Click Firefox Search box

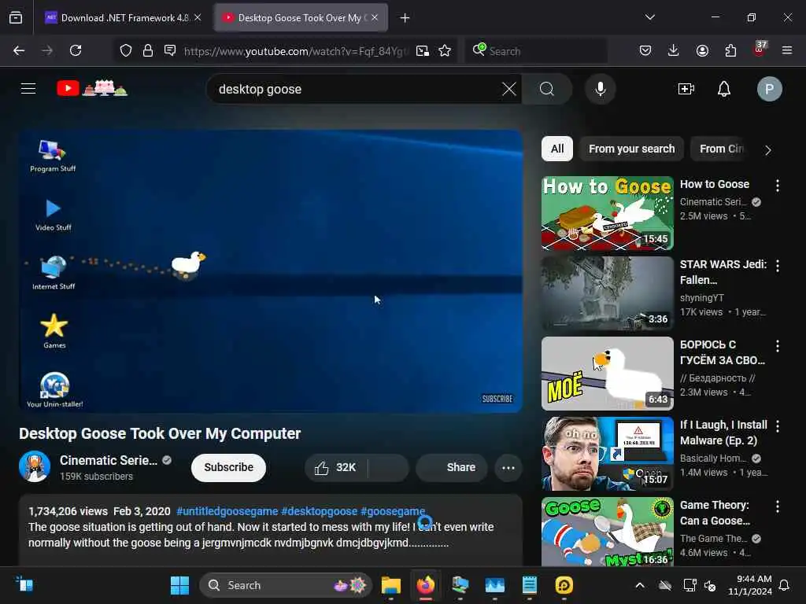[536, 50]
